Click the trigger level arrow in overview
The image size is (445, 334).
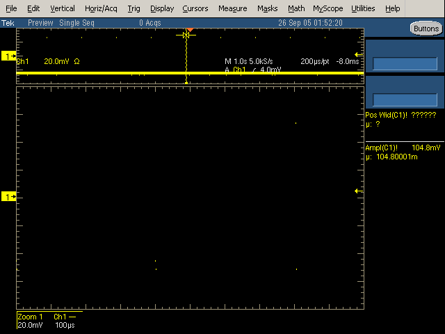359,55
